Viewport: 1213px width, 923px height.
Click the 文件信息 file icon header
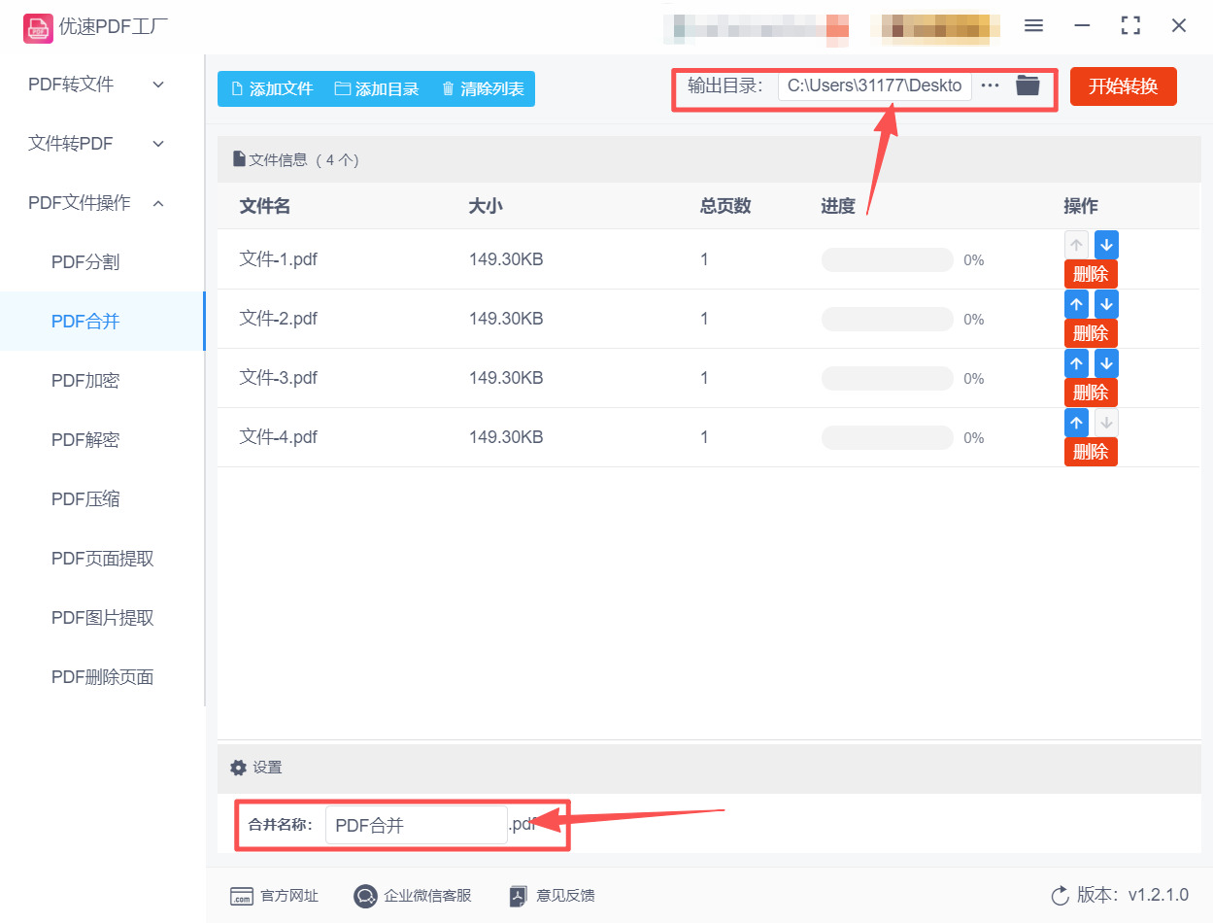click(239, 159)
